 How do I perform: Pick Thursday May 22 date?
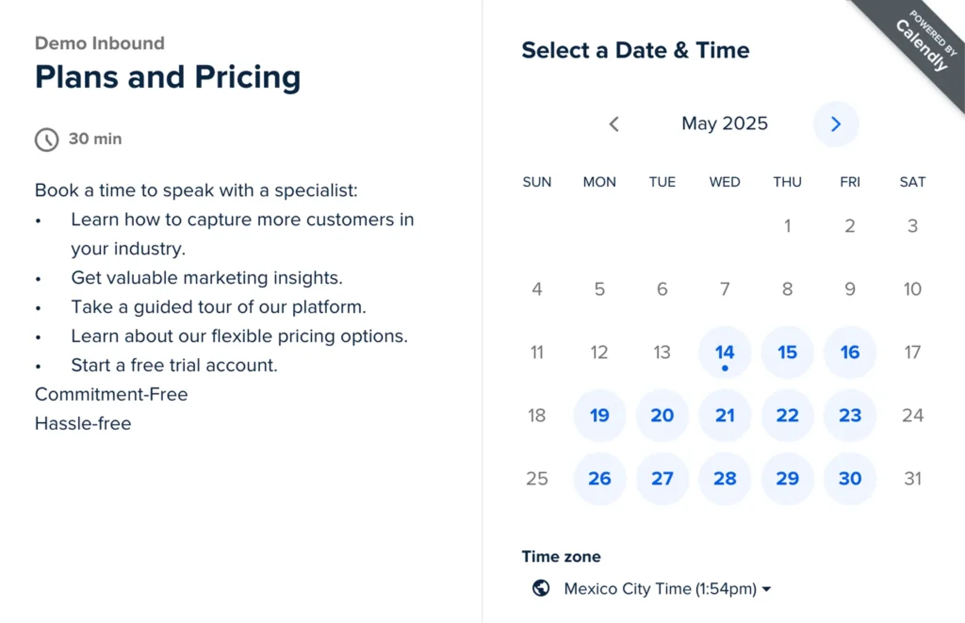(788, 416)
